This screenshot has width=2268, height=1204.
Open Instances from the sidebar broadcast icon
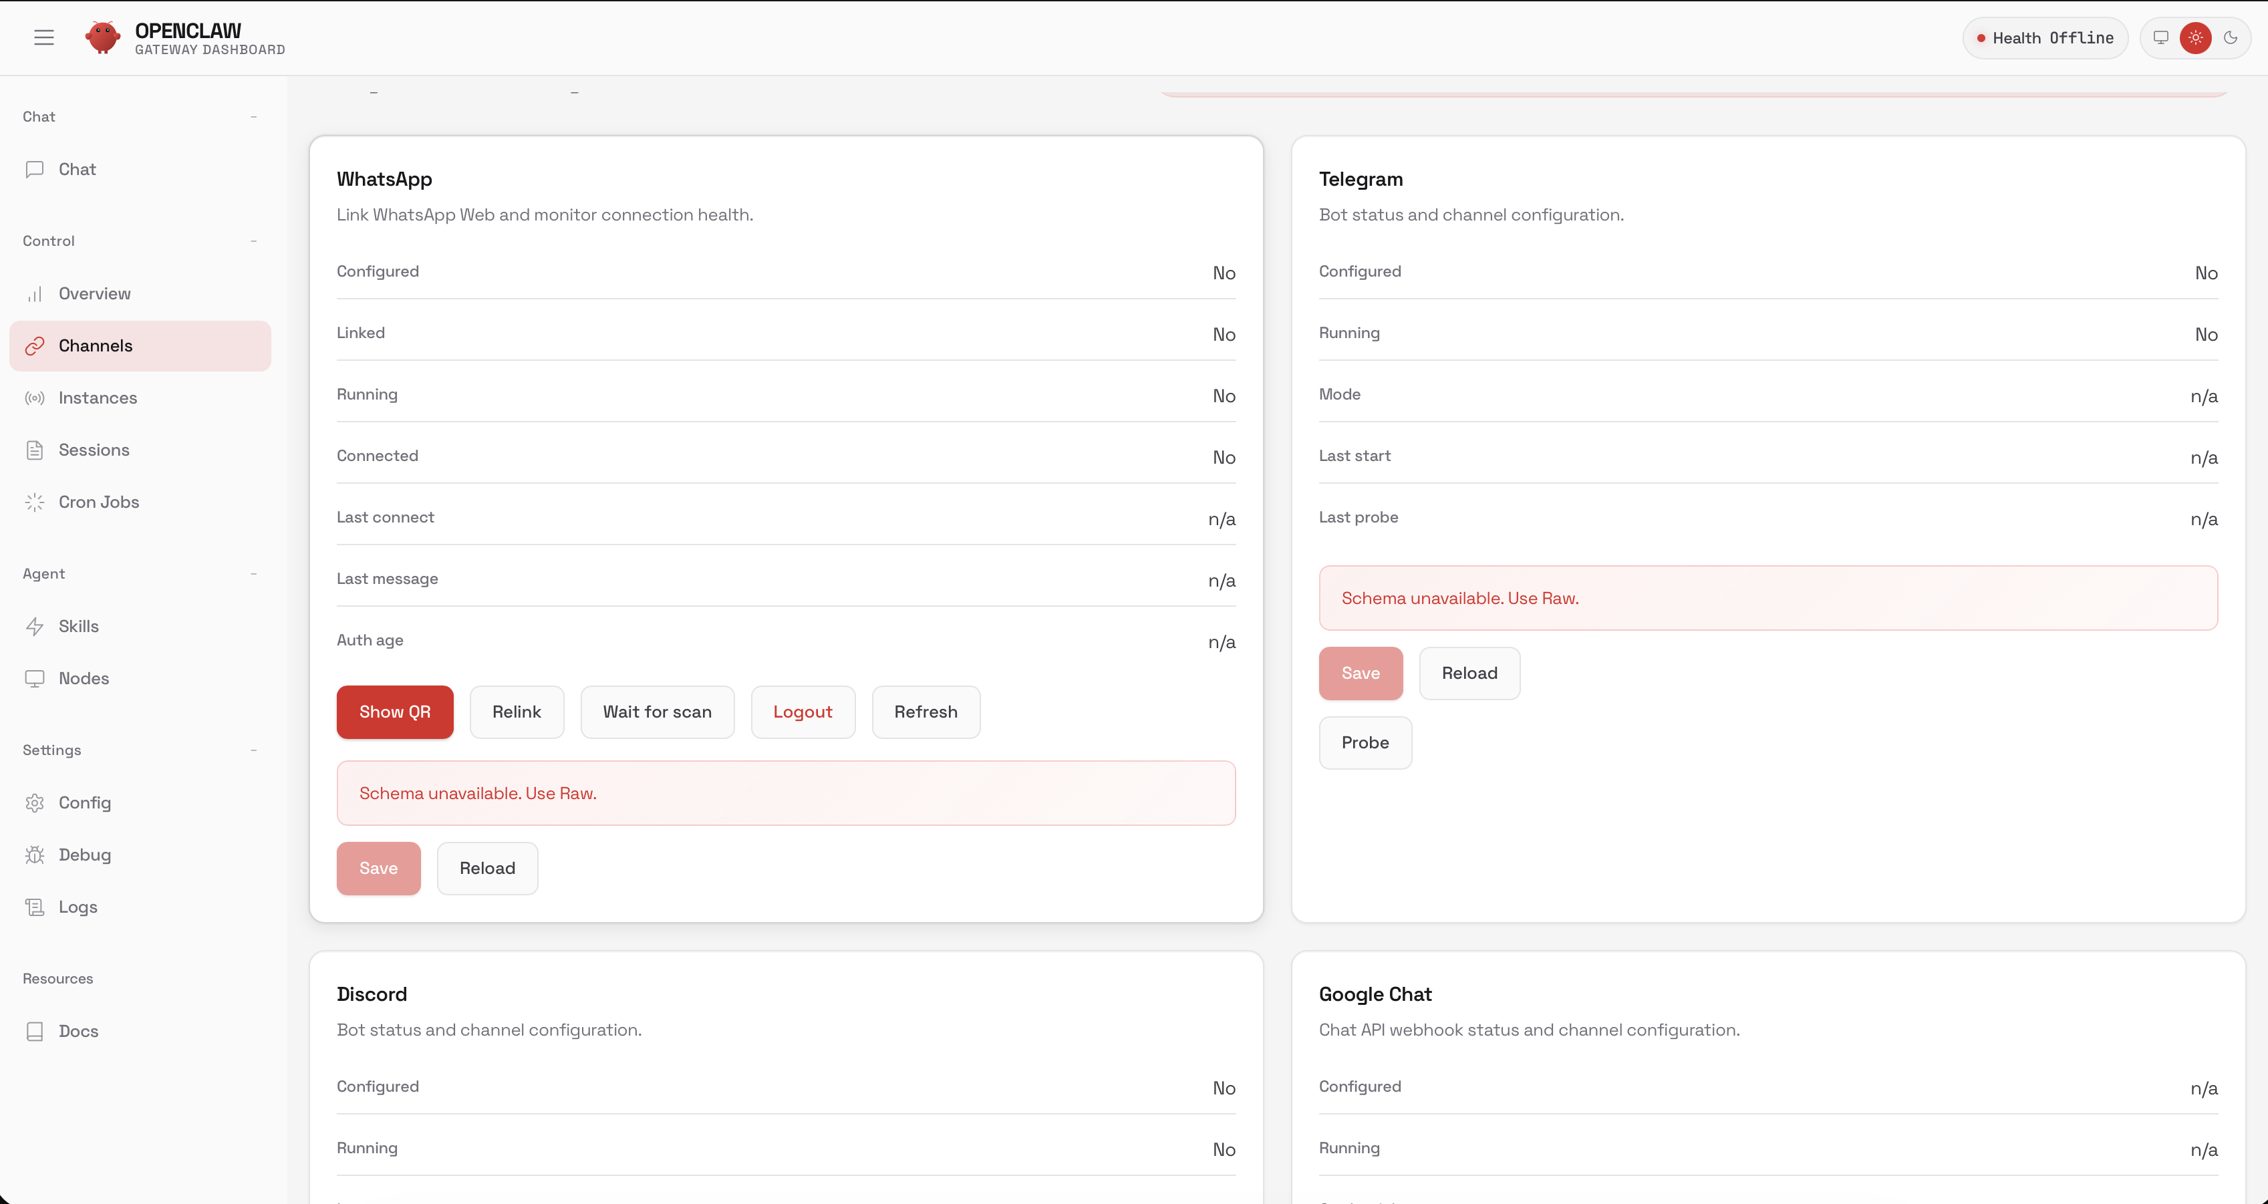[35, 398]
